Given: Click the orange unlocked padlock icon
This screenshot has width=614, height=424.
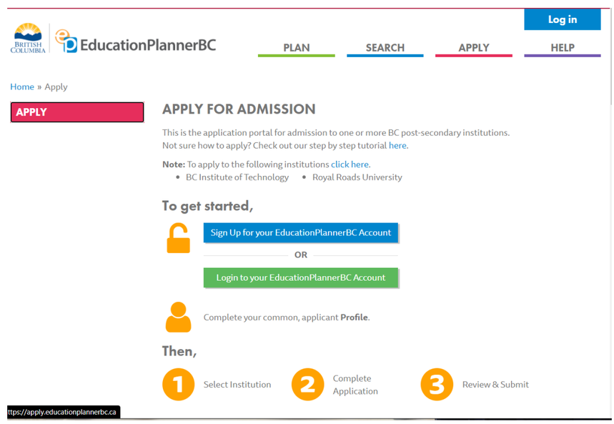Looking at the screenshot, I should click(178, 238).
